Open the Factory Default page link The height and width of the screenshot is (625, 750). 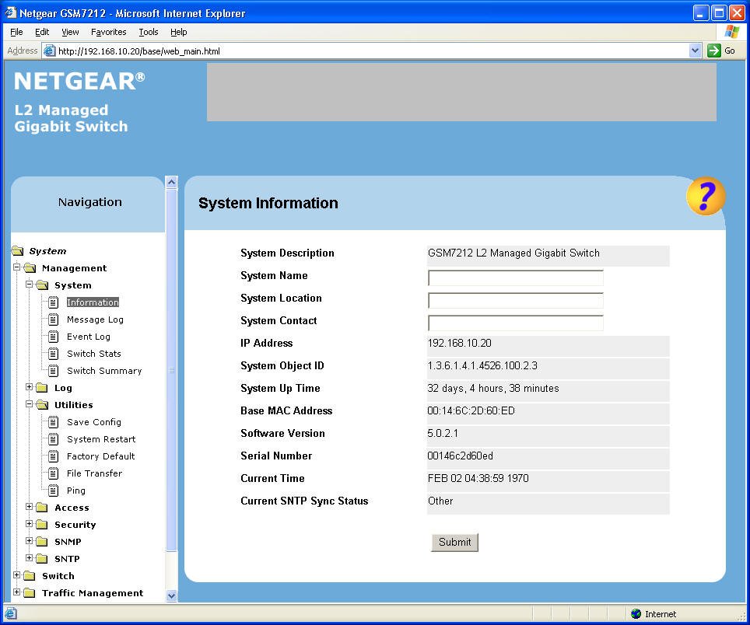tap(101, 456)
